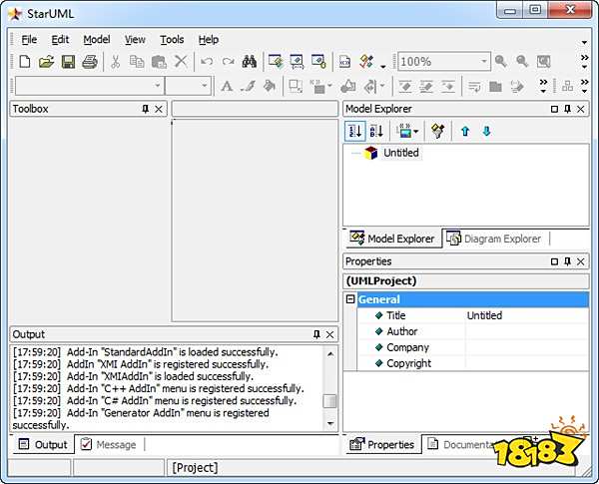
Task: Click the line color pen icon
Action: 249,87
